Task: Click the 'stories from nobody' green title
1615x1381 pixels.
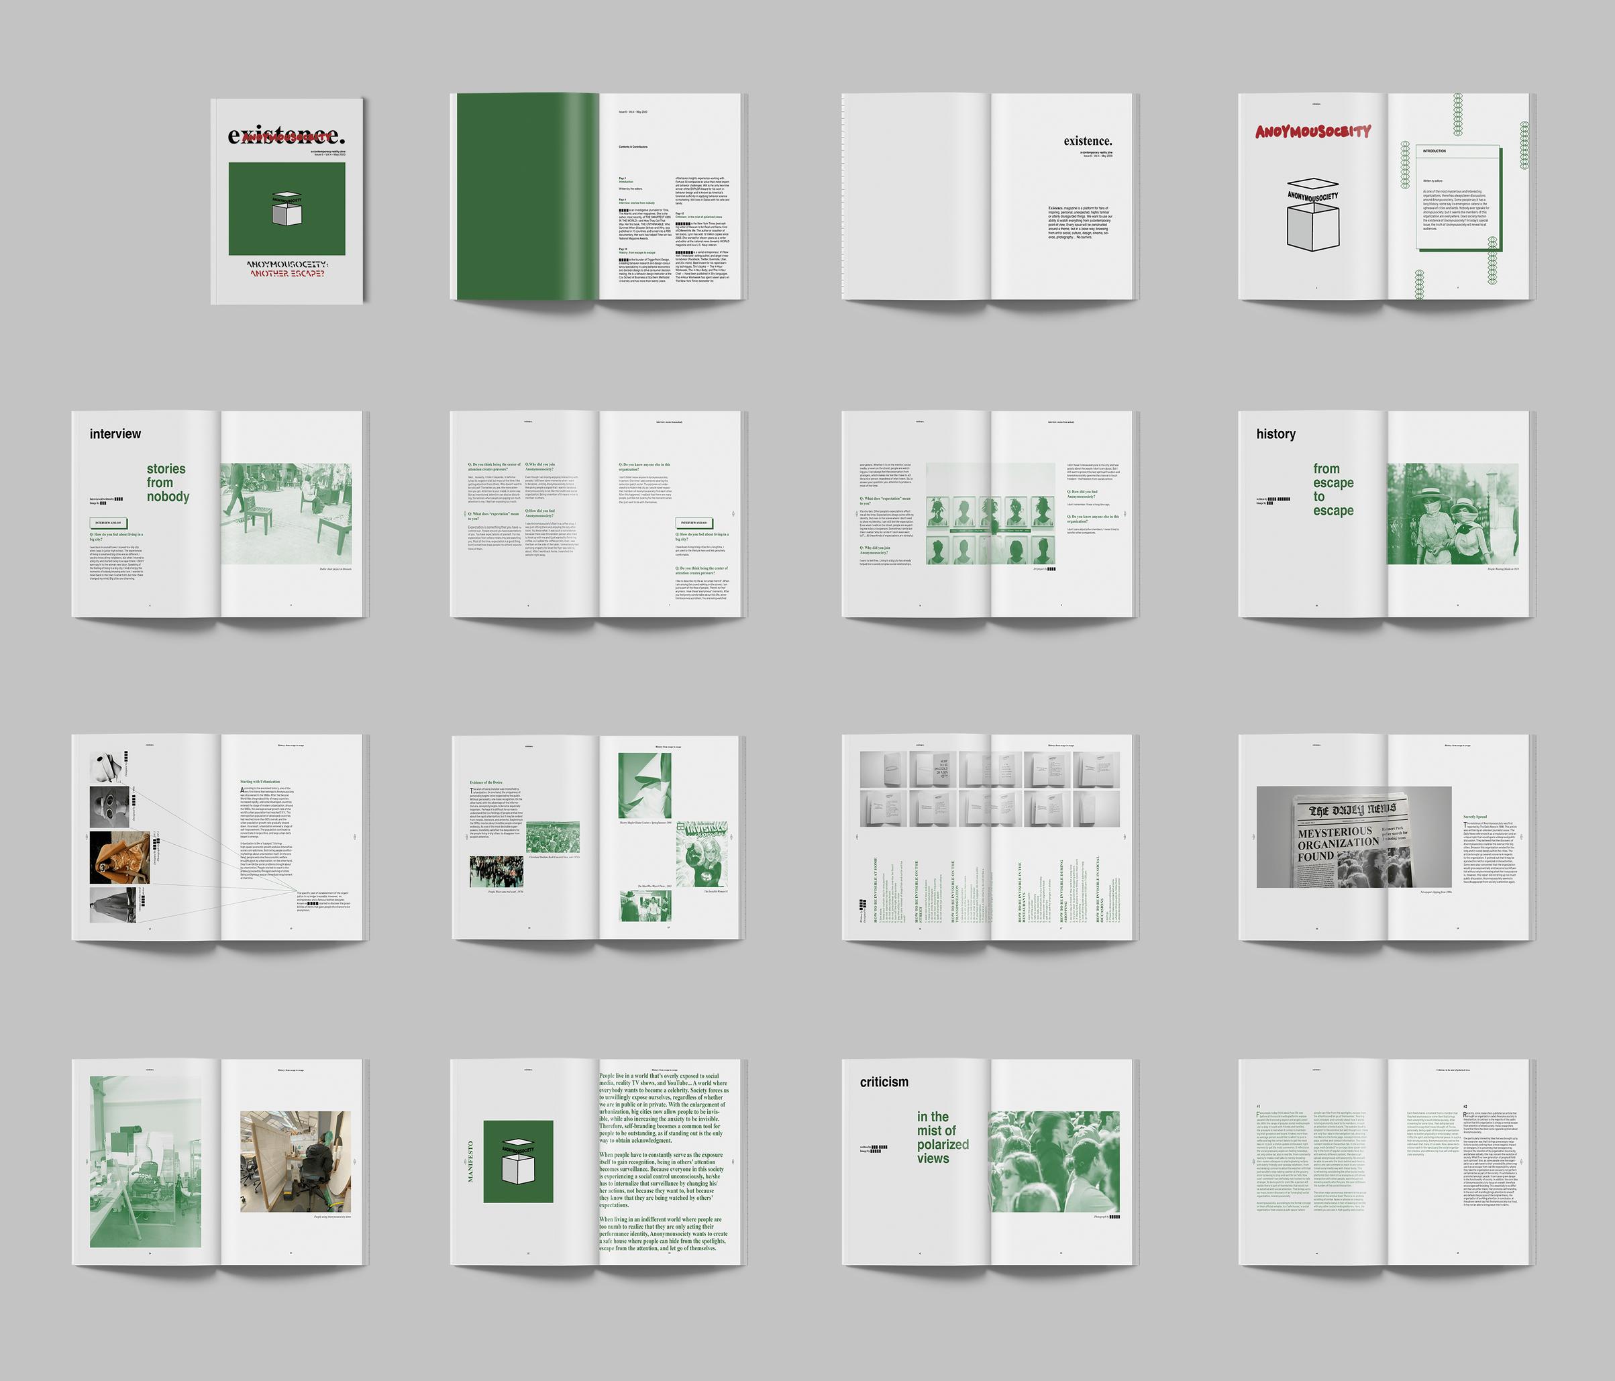Action: point(168,482)
